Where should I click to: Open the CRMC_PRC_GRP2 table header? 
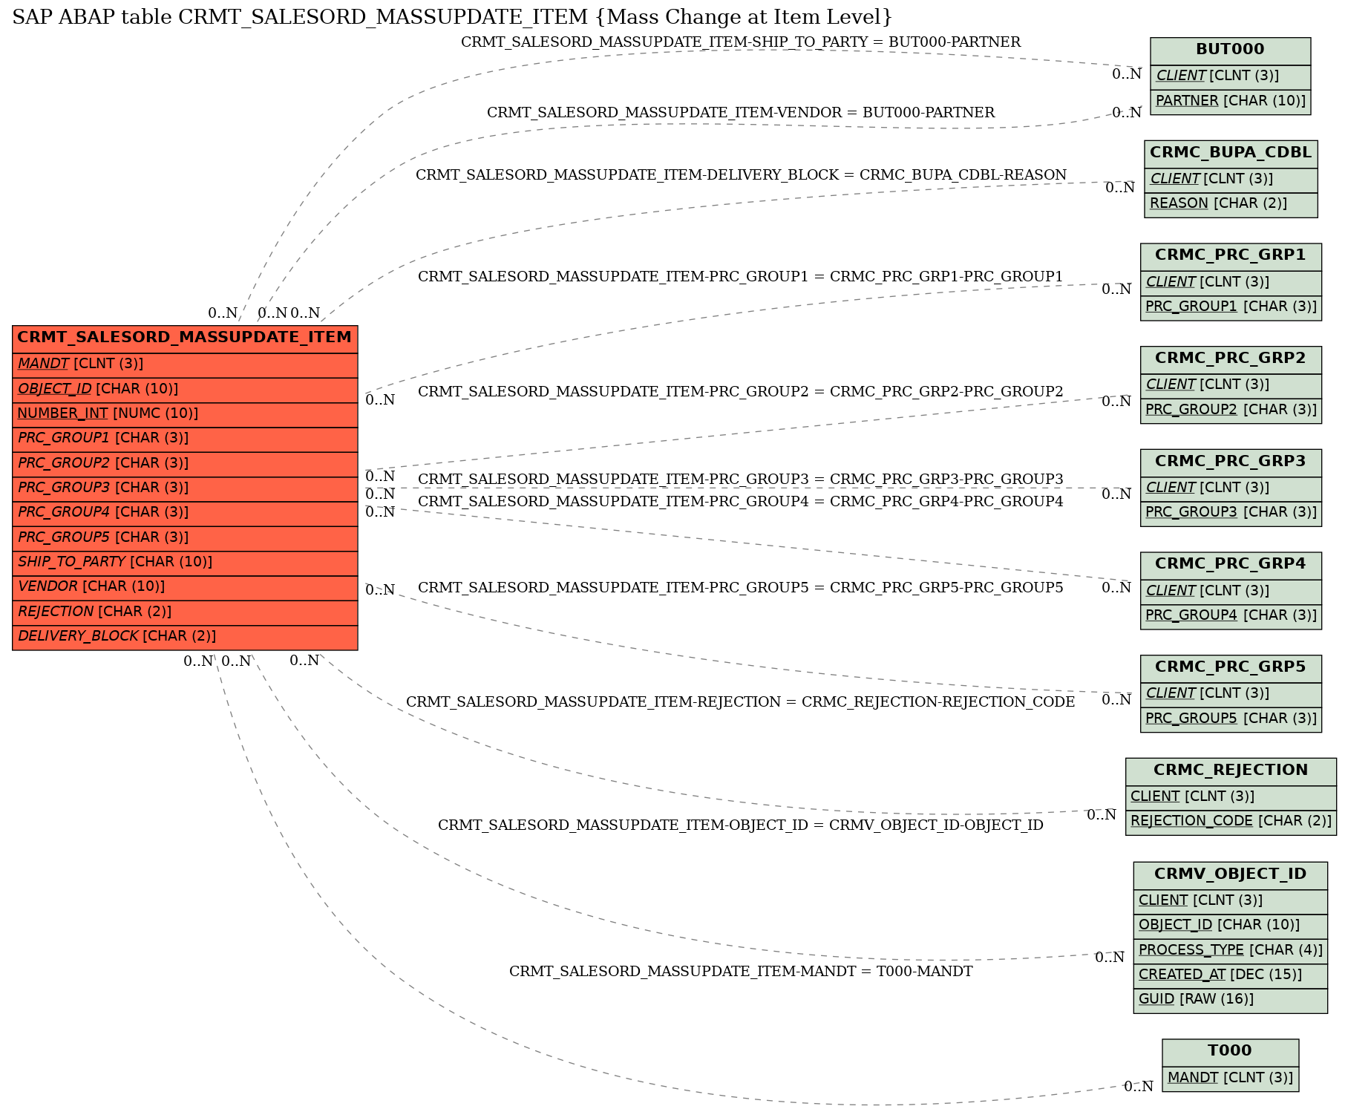coord(1231,359)
